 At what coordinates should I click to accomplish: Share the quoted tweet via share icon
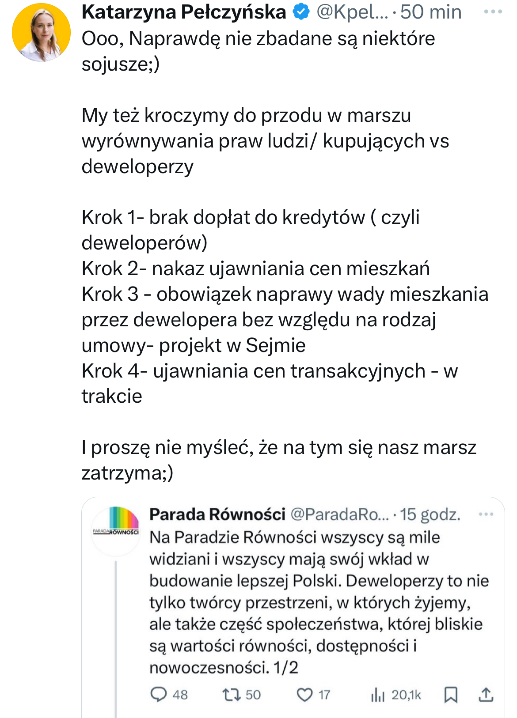coord(486,695)
